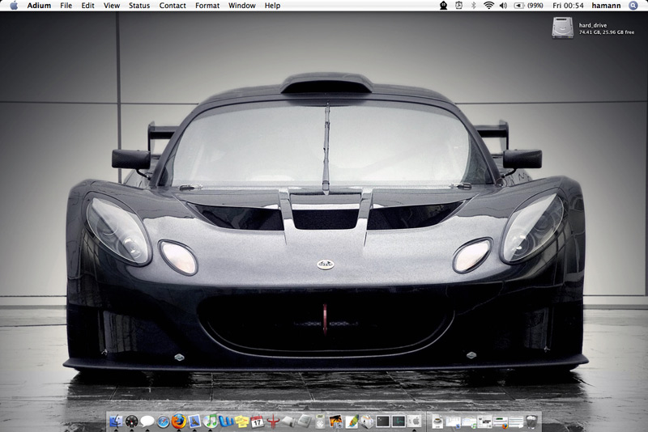Click the Apple logo menu

pyautogui.click(x=14, y=6)
